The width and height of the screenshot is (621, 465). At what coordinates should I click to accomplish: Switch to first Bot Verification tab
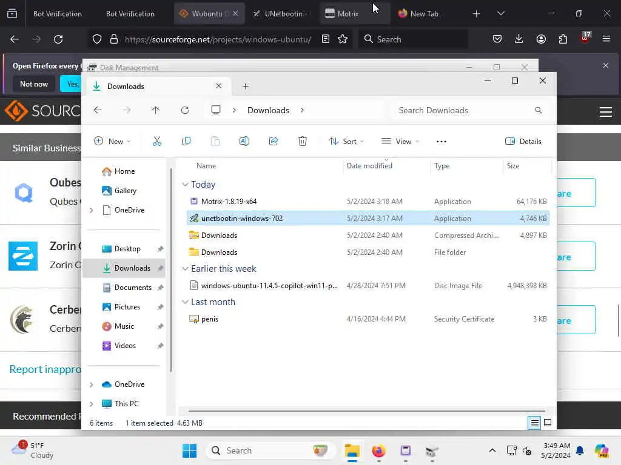click(58, 13)
